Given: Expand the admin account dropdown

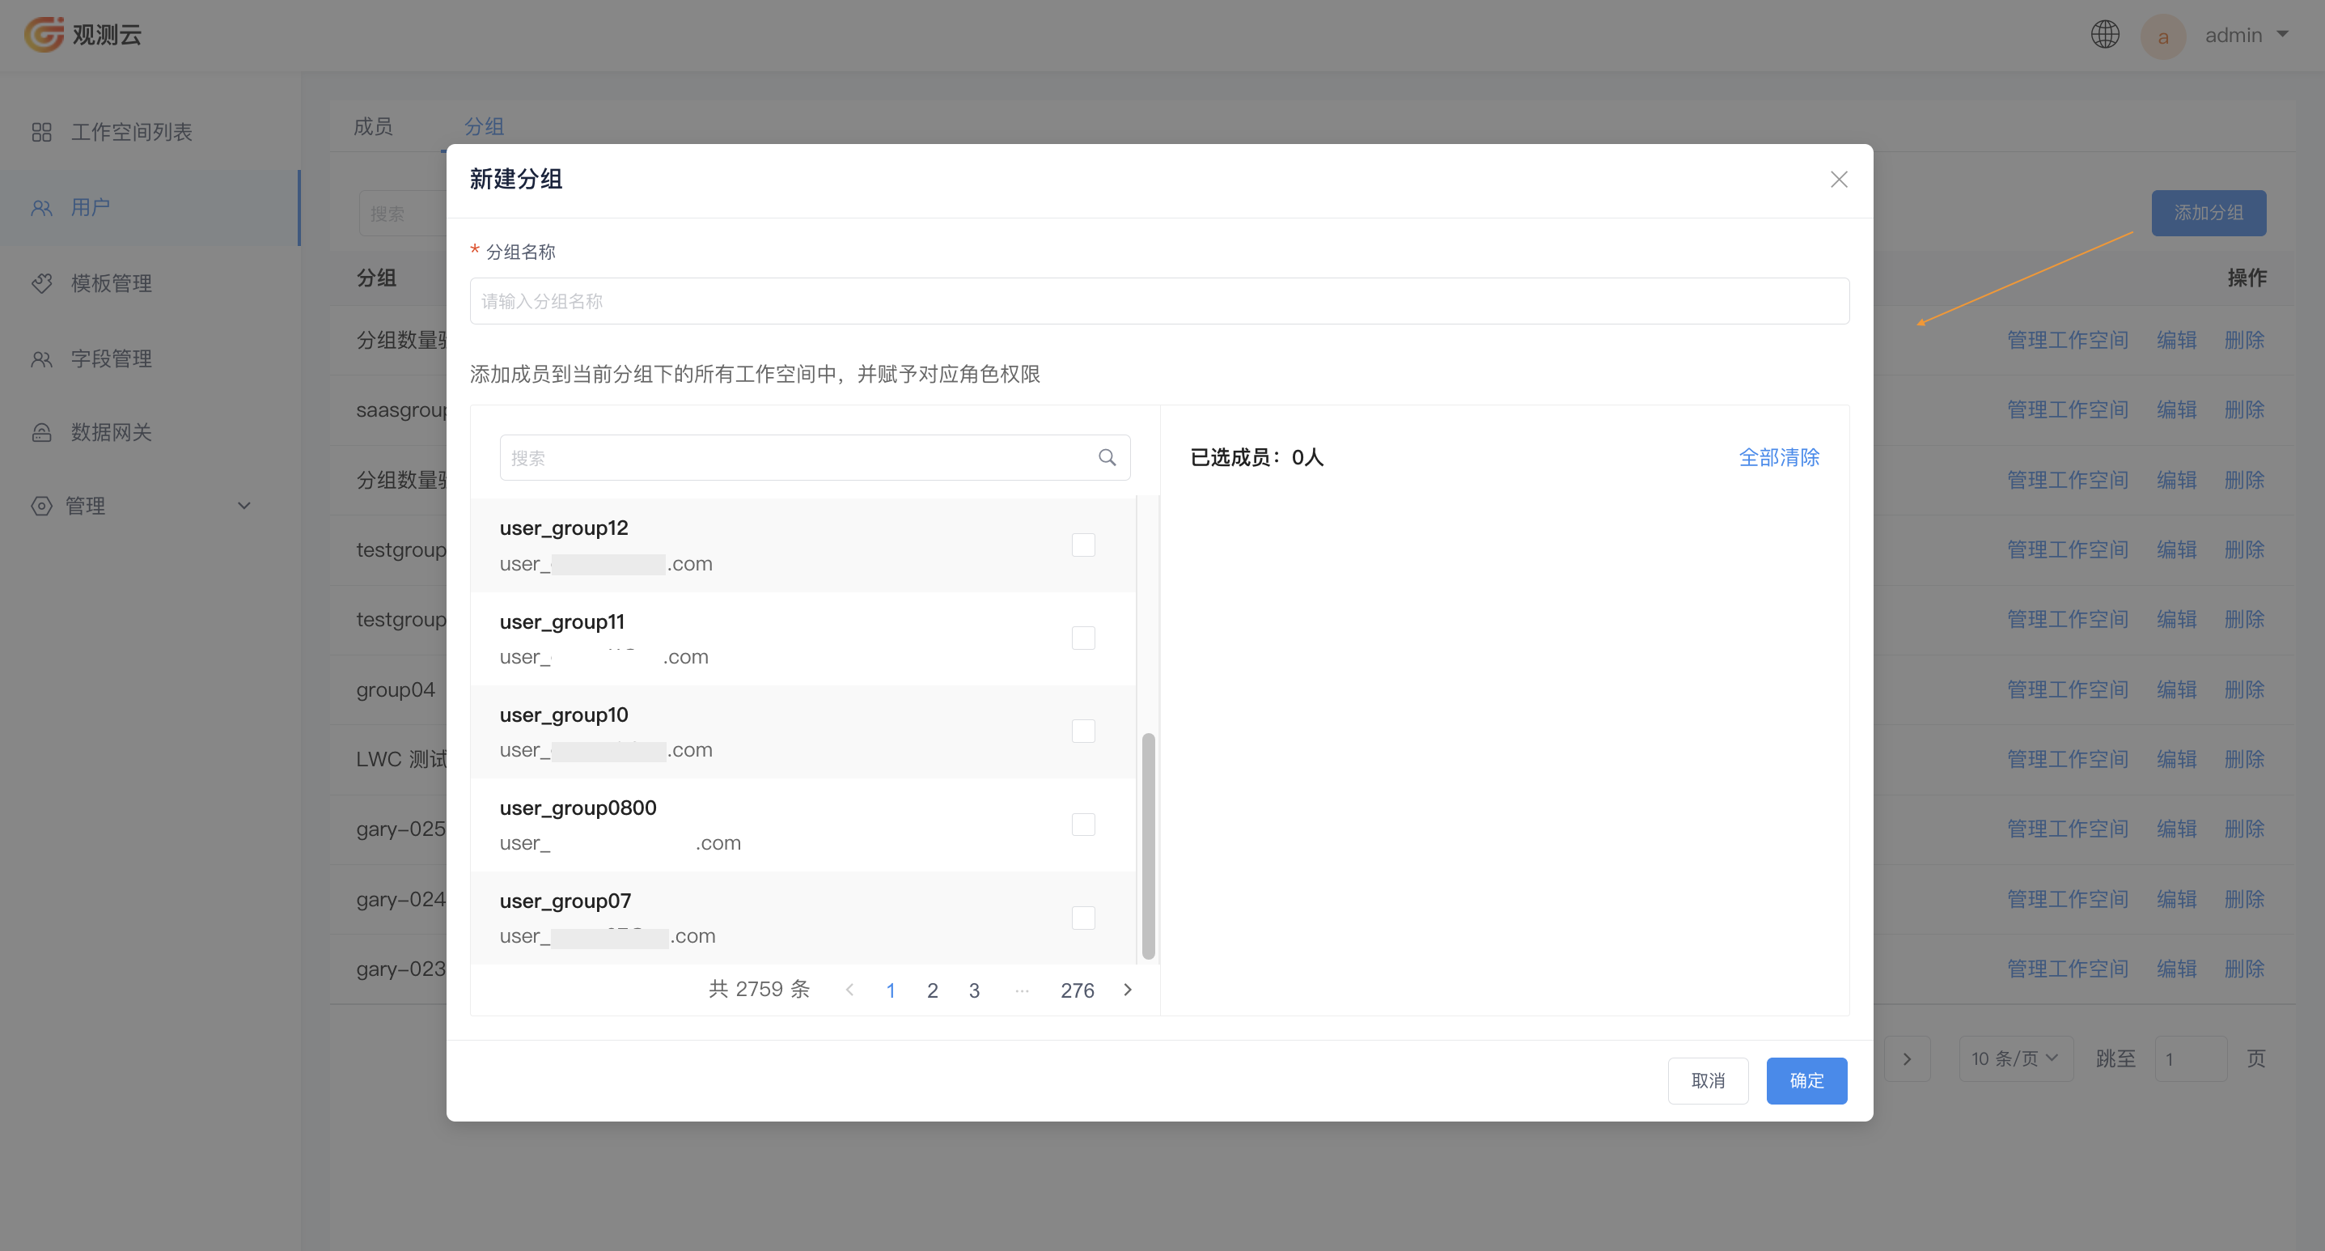Looking at the screenshot, I should (2281, 34).
